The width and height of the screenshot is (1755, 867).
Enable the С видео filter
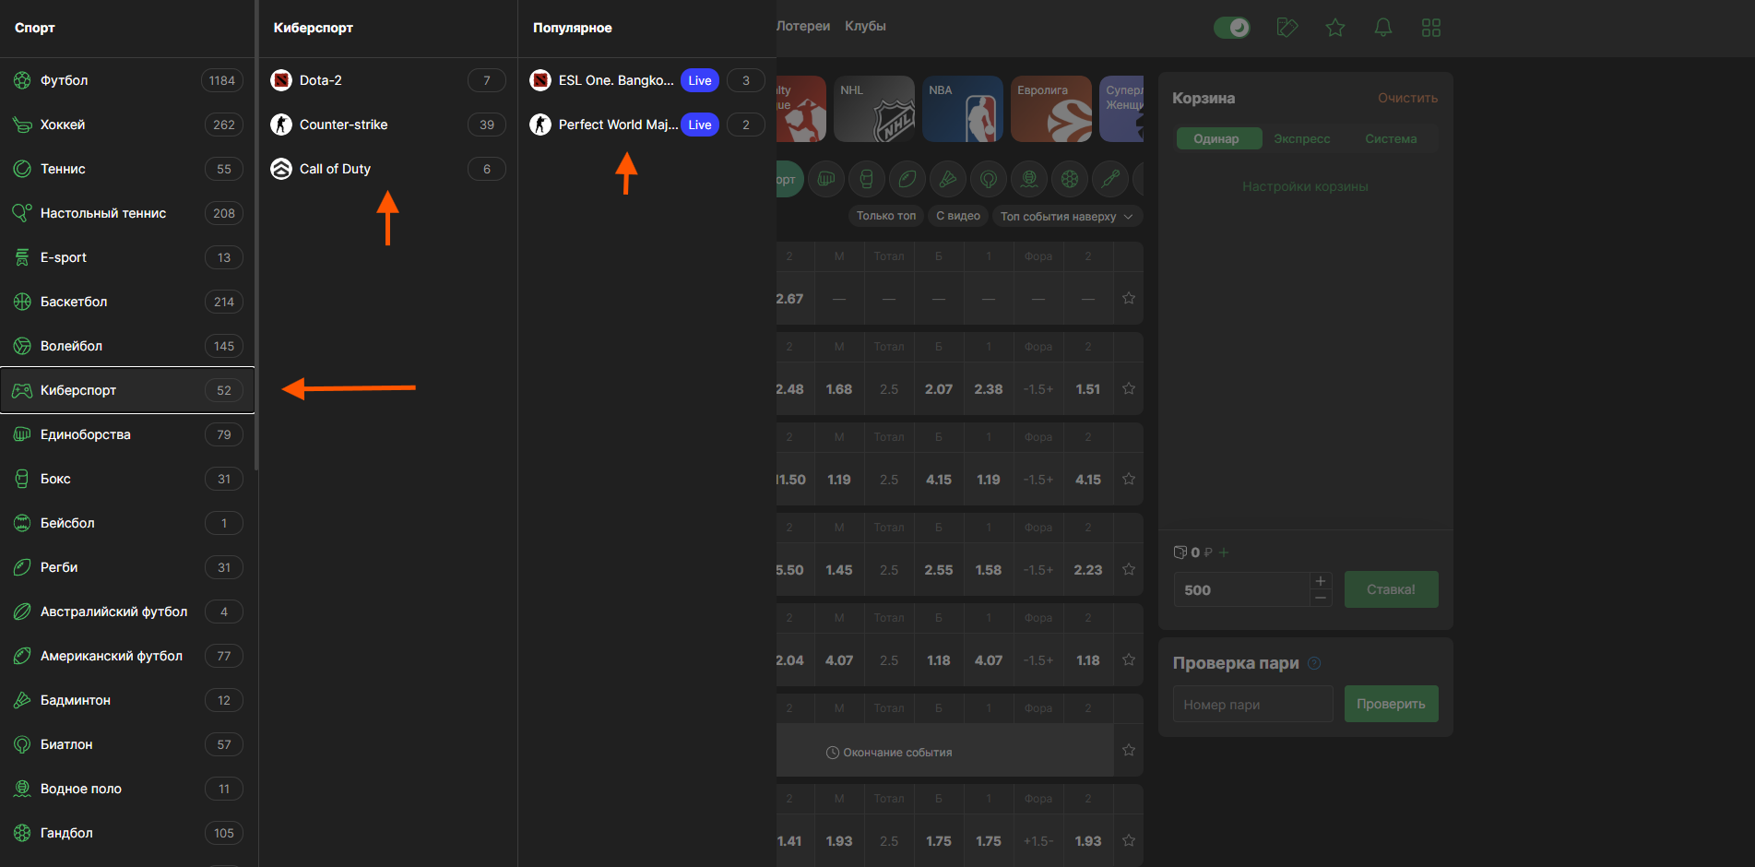point(958,216)
